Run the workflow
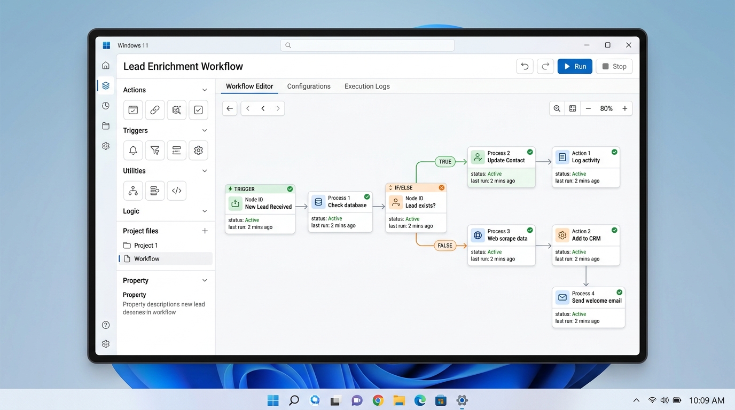The height and width of the screenshot is (410, 735). click(575, 66)
